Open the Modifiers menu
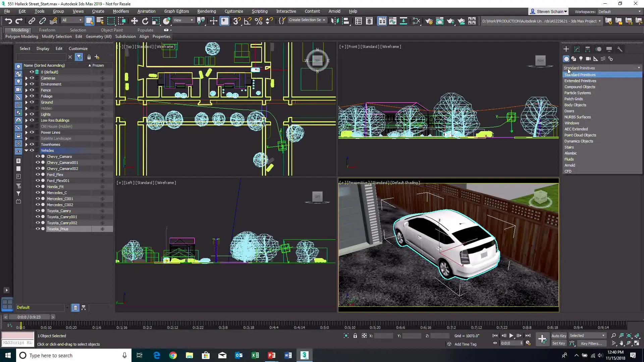 coord(121,11)
